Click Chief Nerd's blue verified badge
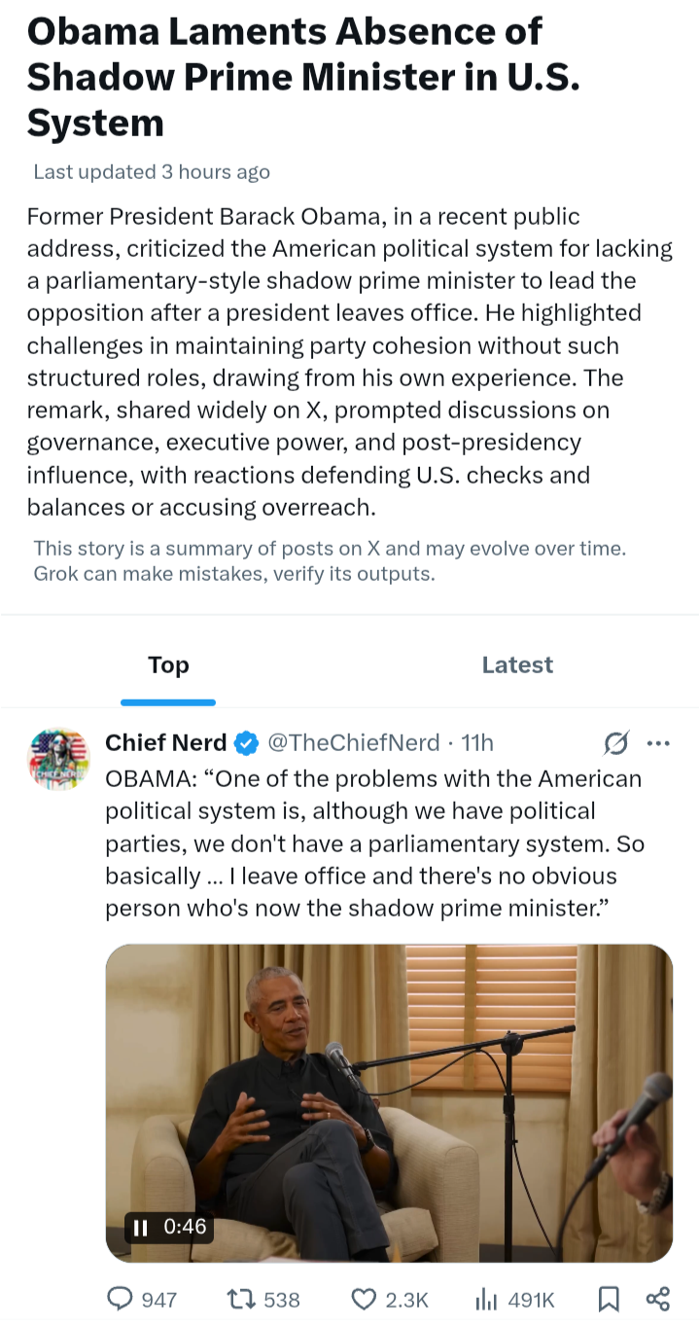The height and width of the screenshot is (1326, 700). [247, 743]
